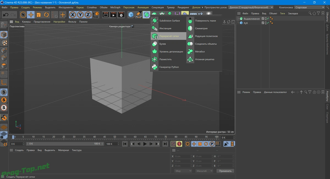Image resolution: width=330 pixels, height=179 pixels.
Task: Activate the Rotate tool in top toolbar
Action: [x=46, y=15]
